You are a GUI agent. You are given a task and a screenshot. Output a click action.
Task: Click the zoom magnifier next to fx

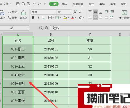[41, 28]
